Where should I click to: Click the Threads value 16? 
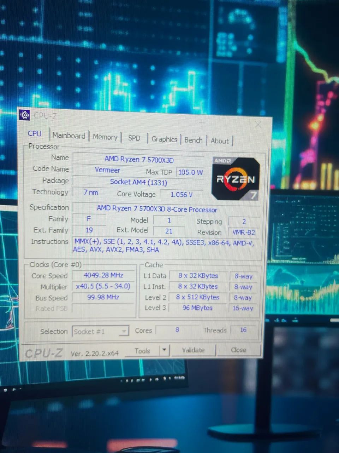243,330
